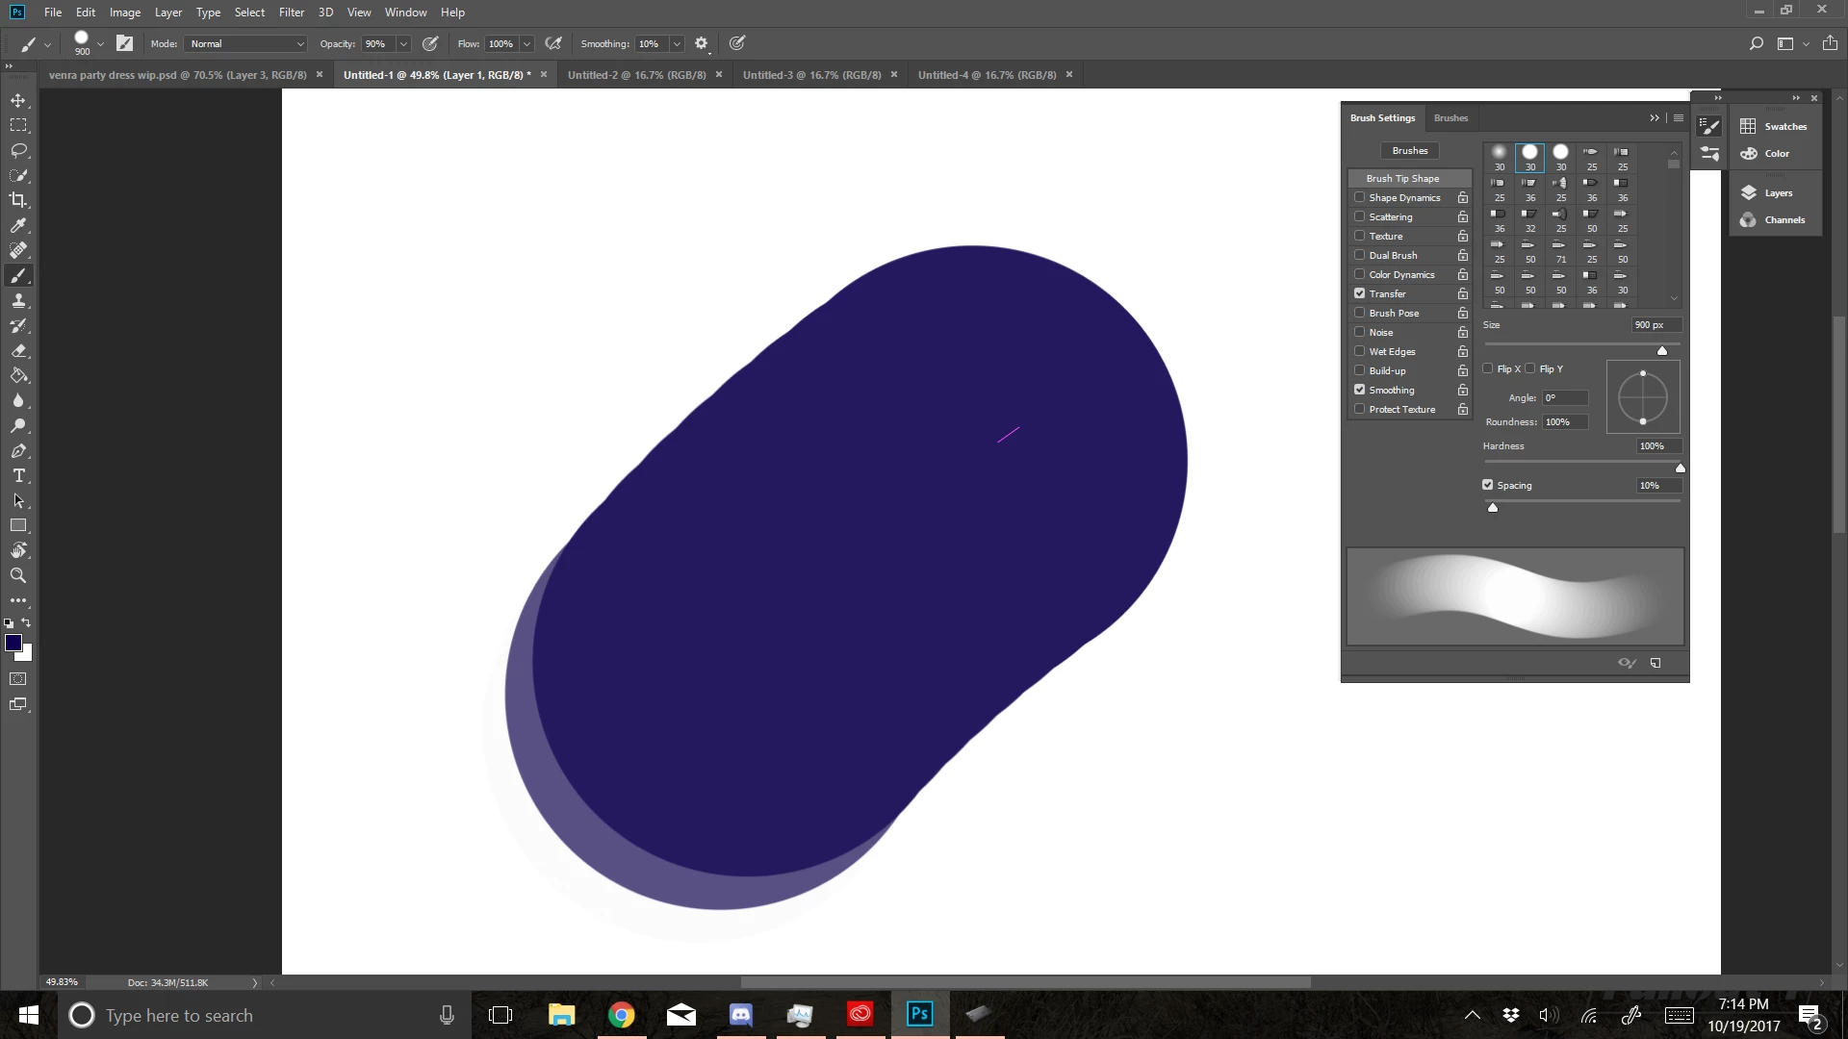Image resolution: width=1848 pixels, height=1039 pixels.
Task: Expand the Flow value dropdown arrow
Action: pyautogui.click(x=526, y=43)
